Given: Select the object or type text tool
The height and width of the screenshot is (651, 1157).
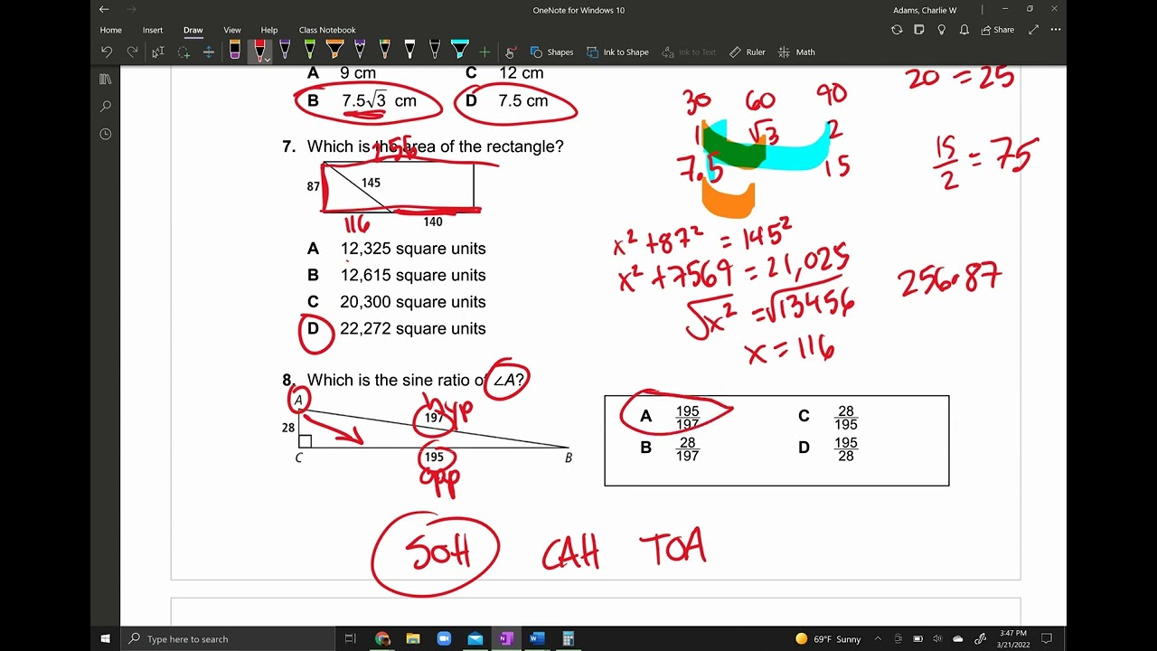Looking at the screenshot, I should point(158,52).
